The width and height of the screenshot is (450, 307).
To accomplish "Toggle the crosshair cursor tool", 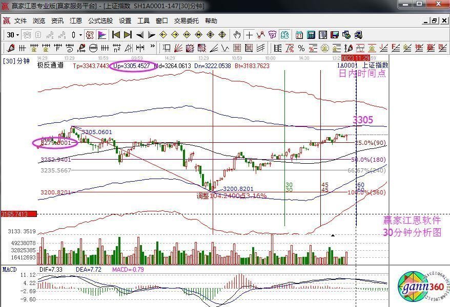I will 249,35.
